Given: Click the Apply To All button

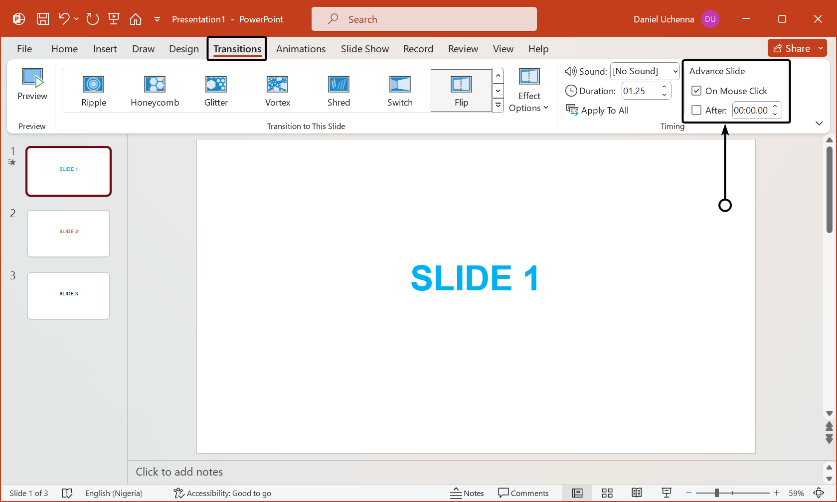Looking at the screenshot, I should point(598,111).
